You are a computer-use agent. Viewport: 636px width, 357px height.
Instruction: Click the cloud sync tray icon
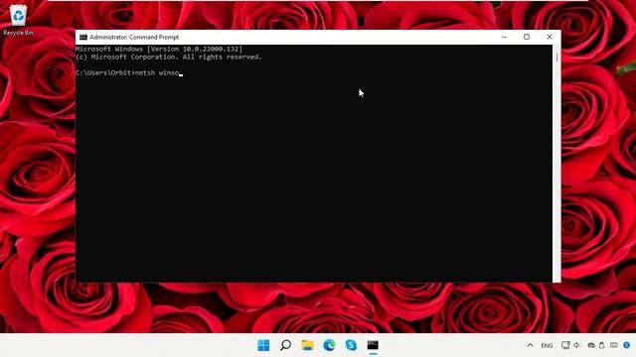(x=591, y=345)
